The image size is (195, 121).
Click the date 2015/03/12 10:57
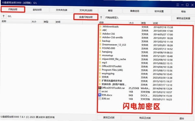pos(162,92)
